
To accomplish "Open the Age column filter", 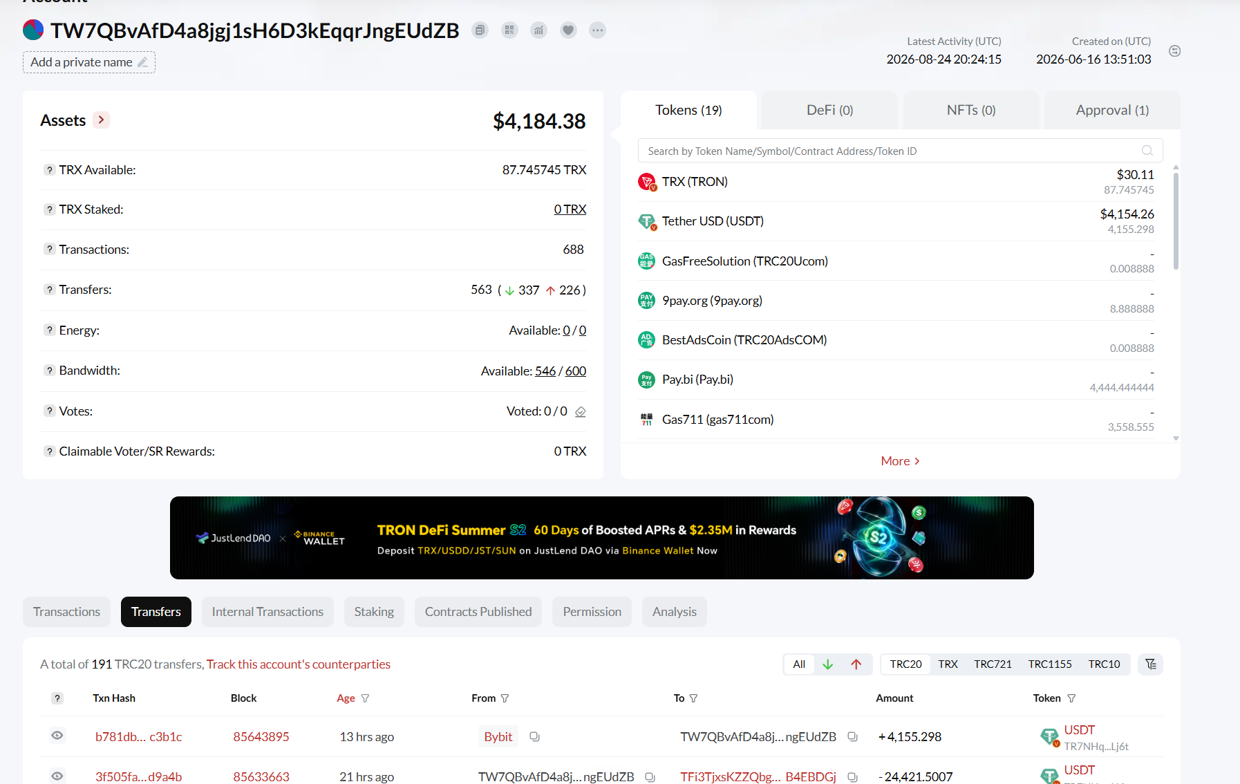I will coord(365,698).
